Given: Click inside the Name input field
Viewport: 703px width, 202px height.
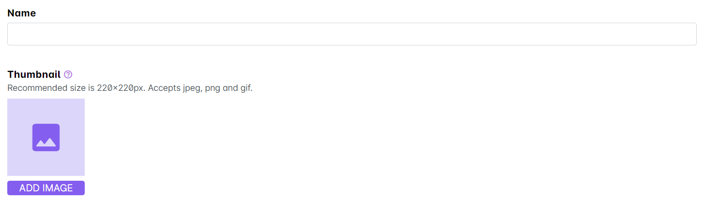Looking at the screenshot, I should pyautogui.click(x=351, y=34).
